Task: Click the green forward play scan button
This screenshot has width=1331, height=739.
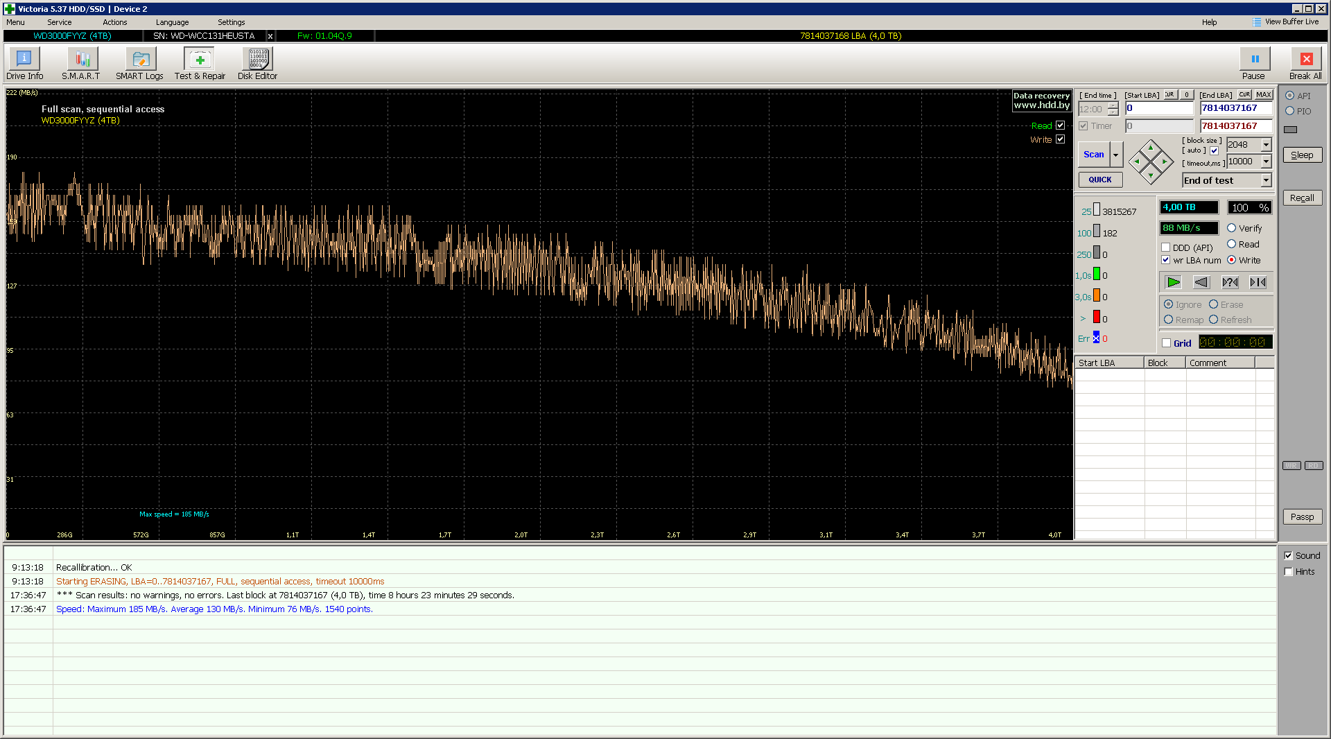Action: (x=1173, y=282)
